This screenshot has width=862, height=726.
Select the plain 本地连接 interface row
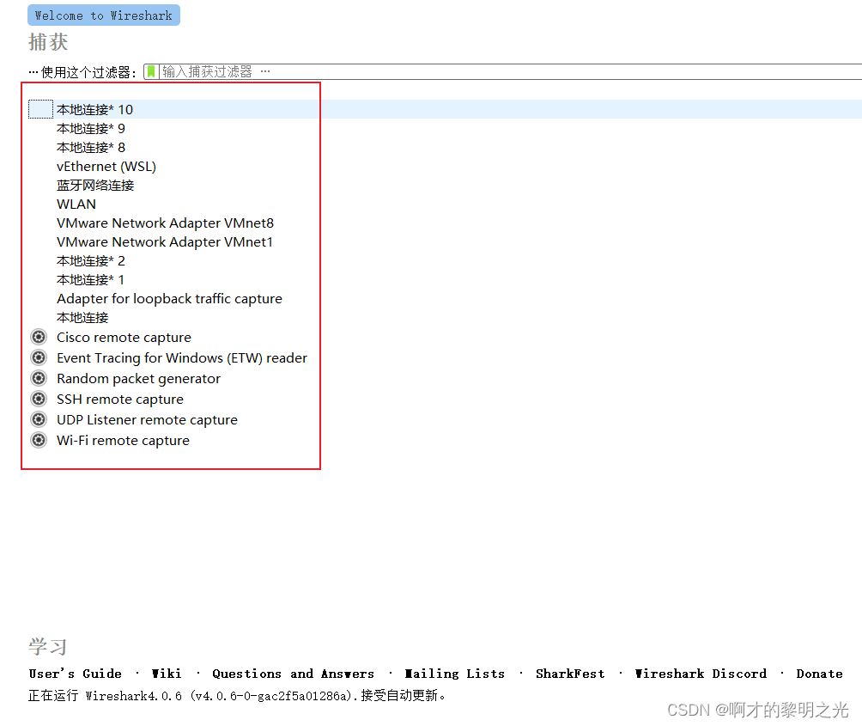pos(82,317)
